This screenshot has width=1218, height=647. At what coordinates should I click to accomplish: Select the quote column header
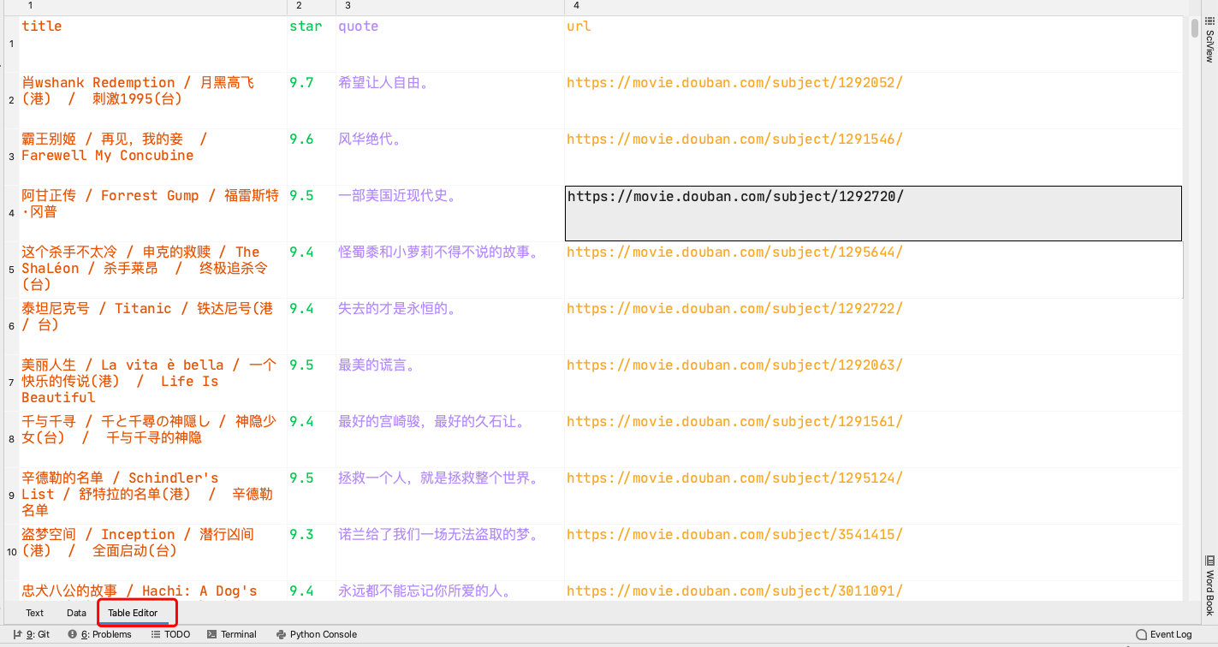[358, 26]
